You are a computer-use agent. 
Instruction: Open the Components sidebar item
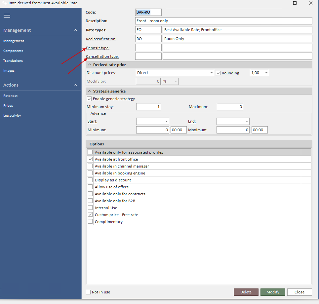click(13, 51)
